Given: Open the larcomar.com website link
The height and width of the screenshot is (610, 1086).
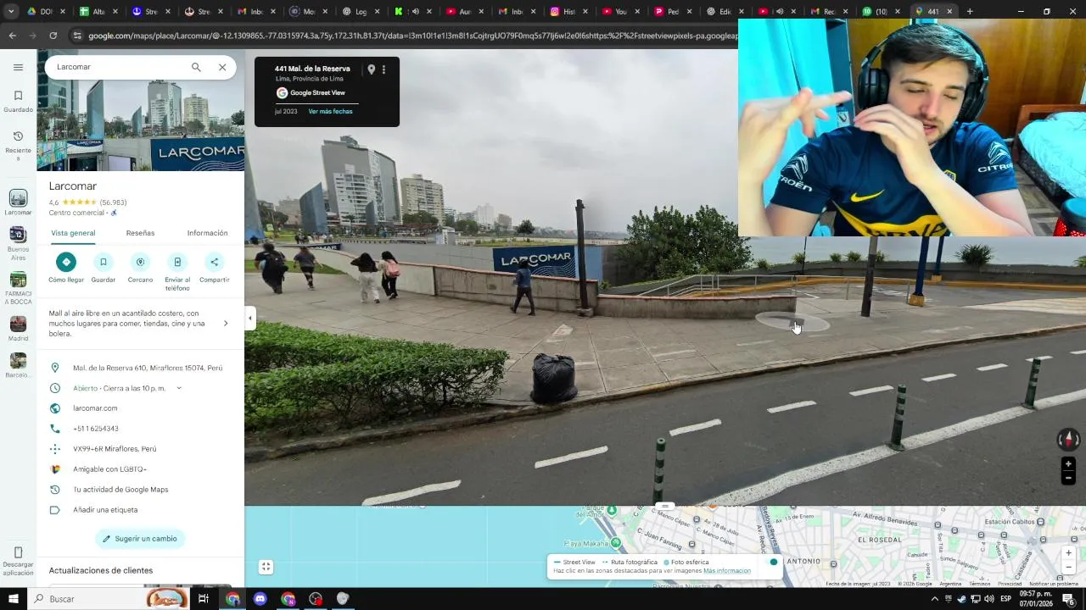Looking at the screenshot, I should (95, 408).
